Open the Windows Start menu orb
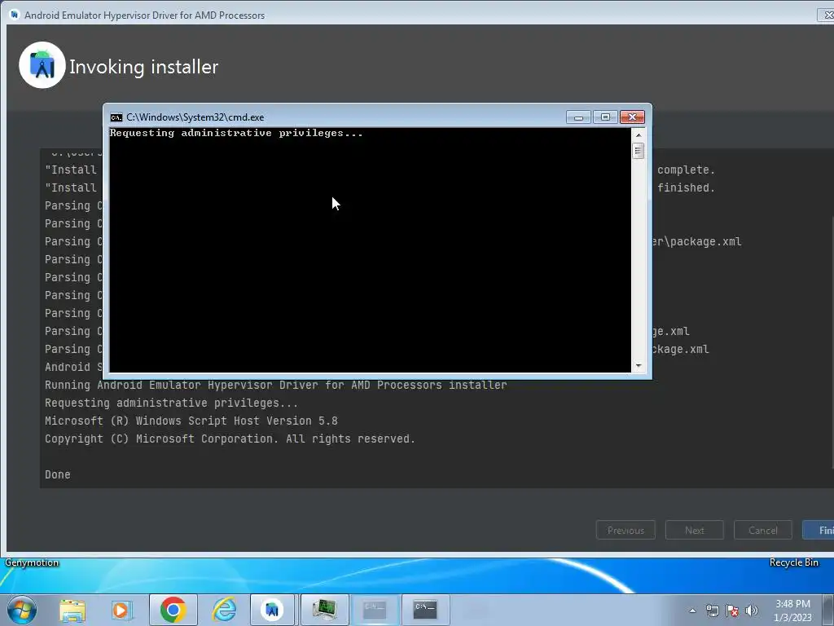The height and width of the screenshot is (626, 834). tap(22, 610)
